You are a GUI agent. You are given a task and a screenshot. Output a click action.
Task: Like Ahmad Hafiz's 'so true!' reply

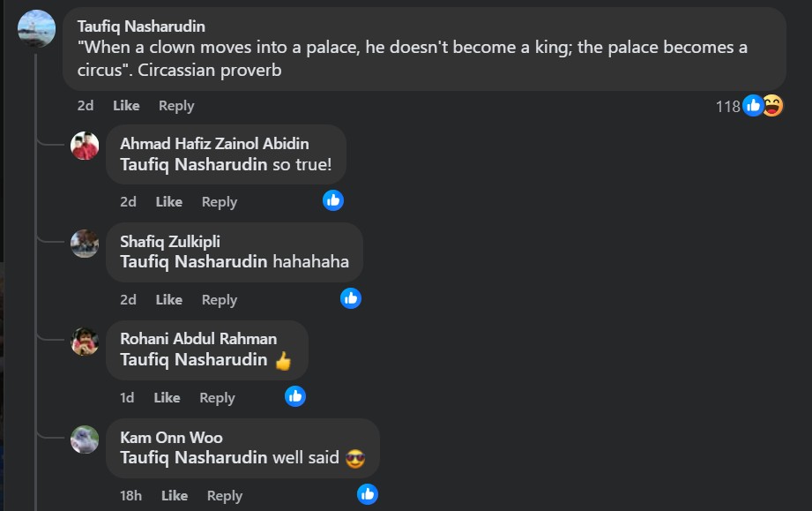coord(168,202)
